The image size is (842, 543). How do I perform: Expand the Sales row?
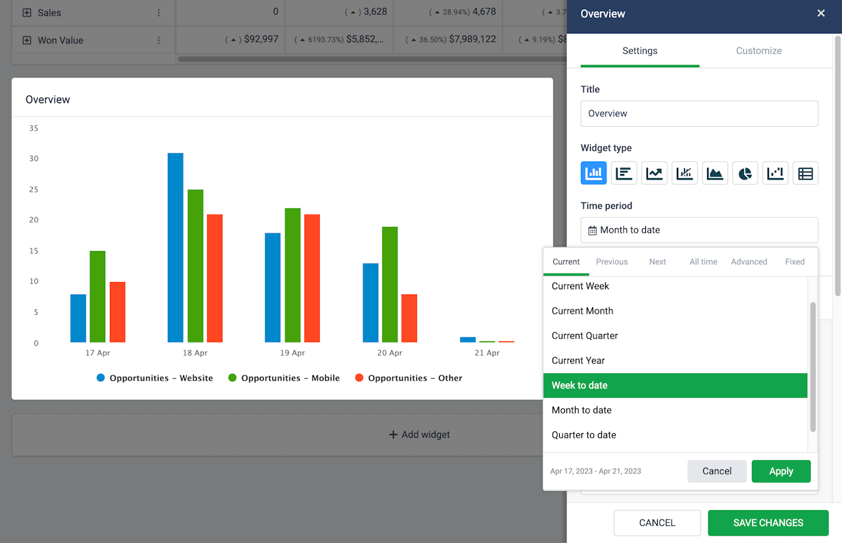(27, 12)
